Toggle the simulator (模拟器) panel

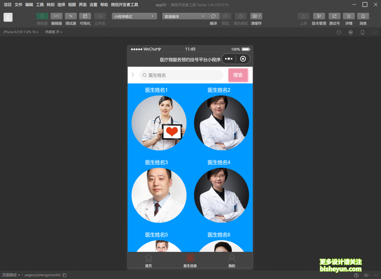(42, 16)
